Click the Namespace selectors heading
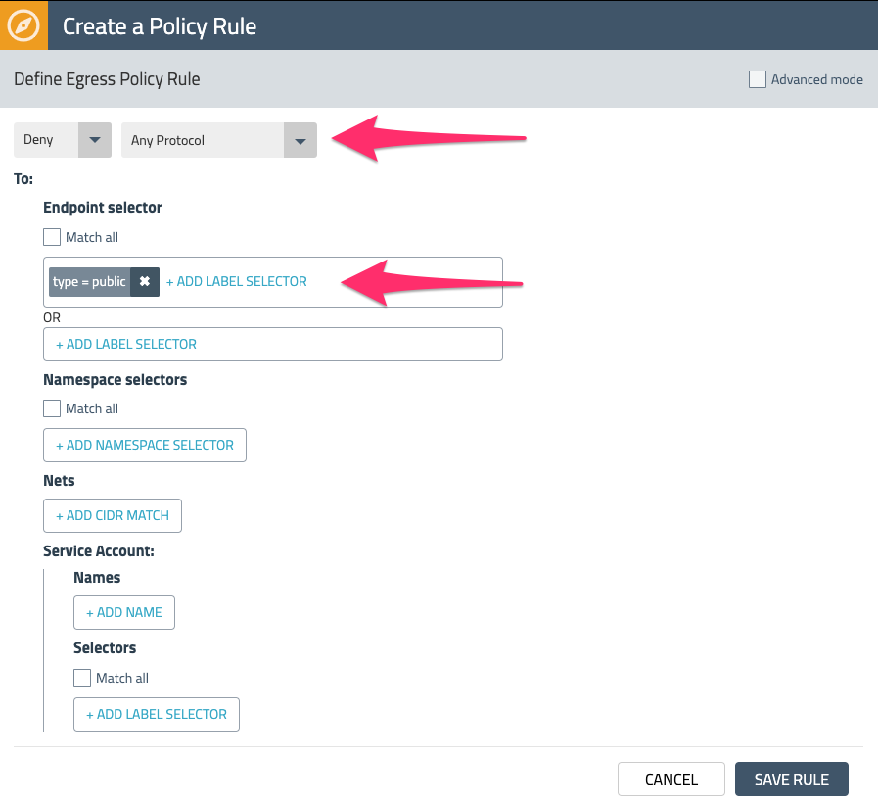Viewport: 878px width, 809px height. coord(115,379)
